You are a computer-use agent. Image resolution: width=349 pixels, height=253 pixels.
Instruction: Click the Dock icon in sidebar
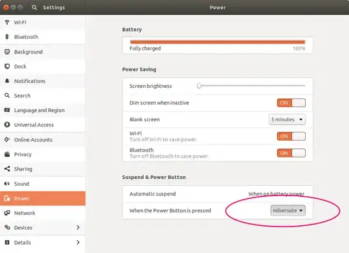tap(7, 66)
